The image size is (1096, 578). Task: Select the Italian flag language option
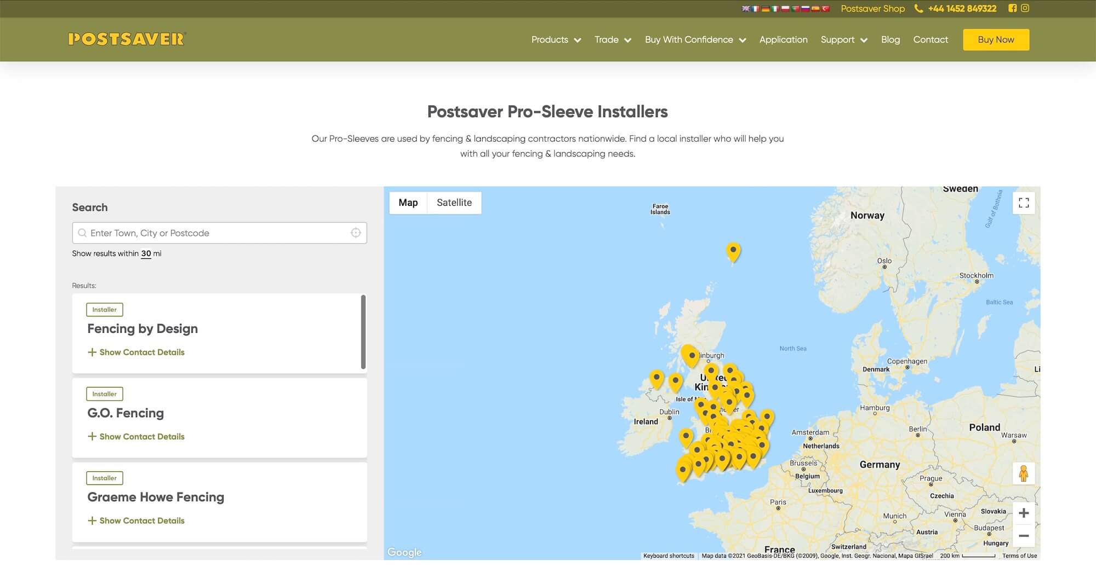click(x=775, y=9)
